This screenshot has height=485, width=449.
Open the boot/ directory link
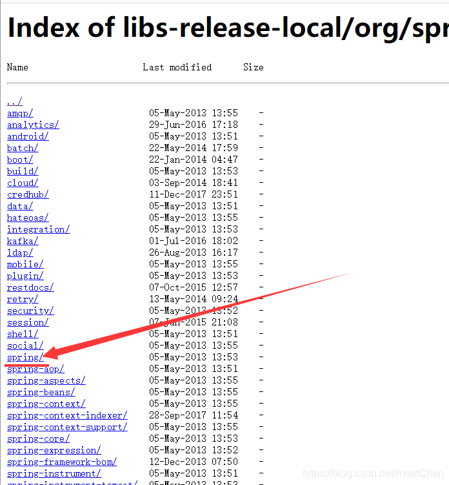20,160
